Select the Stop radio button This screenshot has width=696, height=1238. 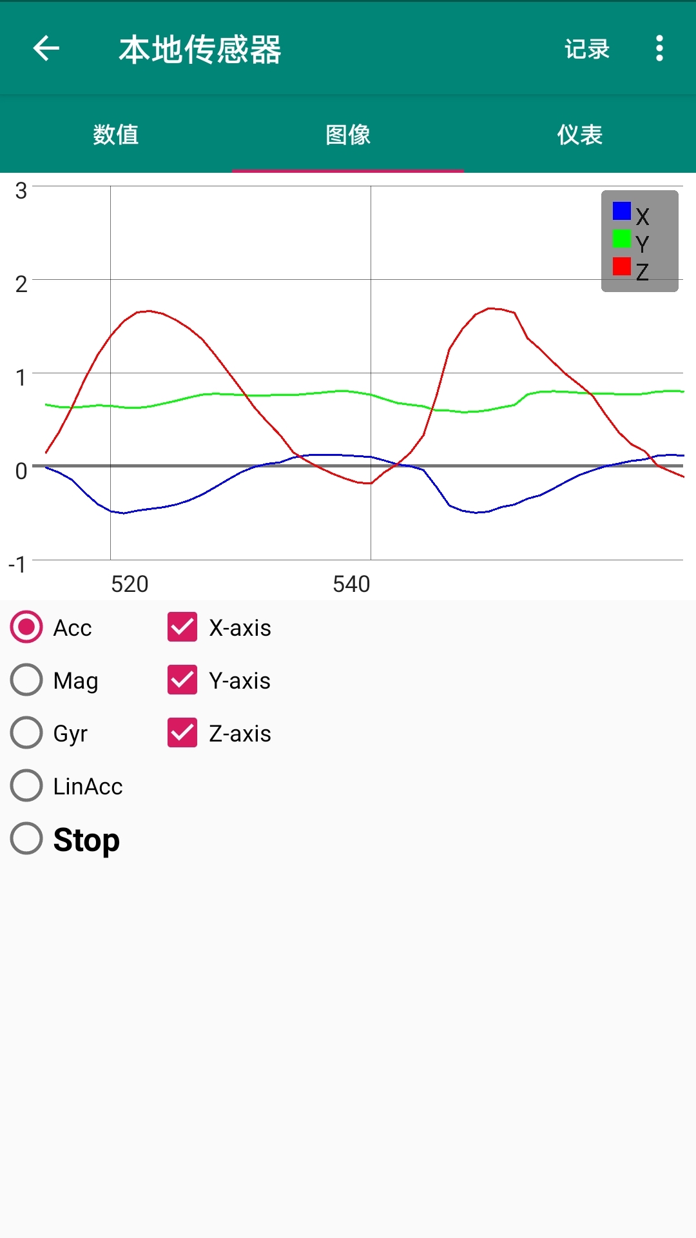coord(26,838)
